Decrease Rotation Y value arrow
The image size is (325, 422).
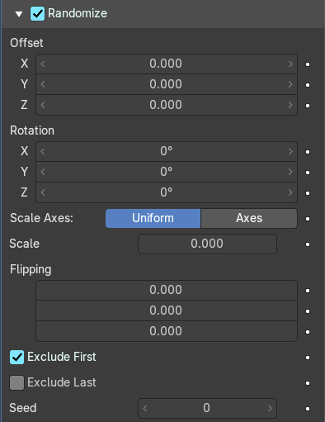point(43,172)
